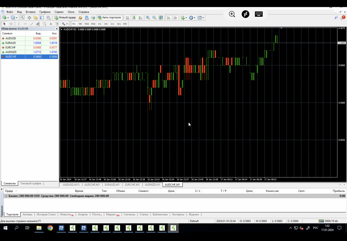
Task: Expand the AUDCHF,M1 chart title triangle
Action: (62, 29)
